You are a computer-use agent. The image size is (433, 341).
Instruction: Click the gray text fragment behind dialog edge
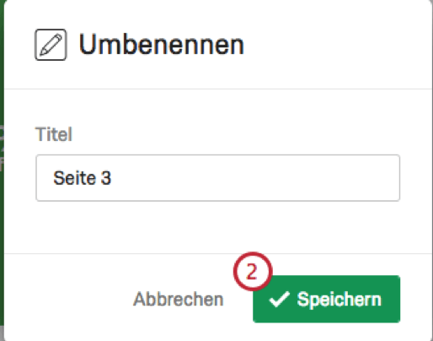tap(2, 148)
